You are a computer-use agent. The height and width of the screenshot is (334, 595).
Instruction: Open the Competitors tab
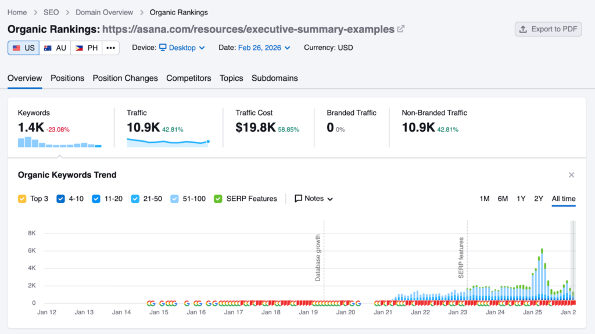[x=188, y=78]
